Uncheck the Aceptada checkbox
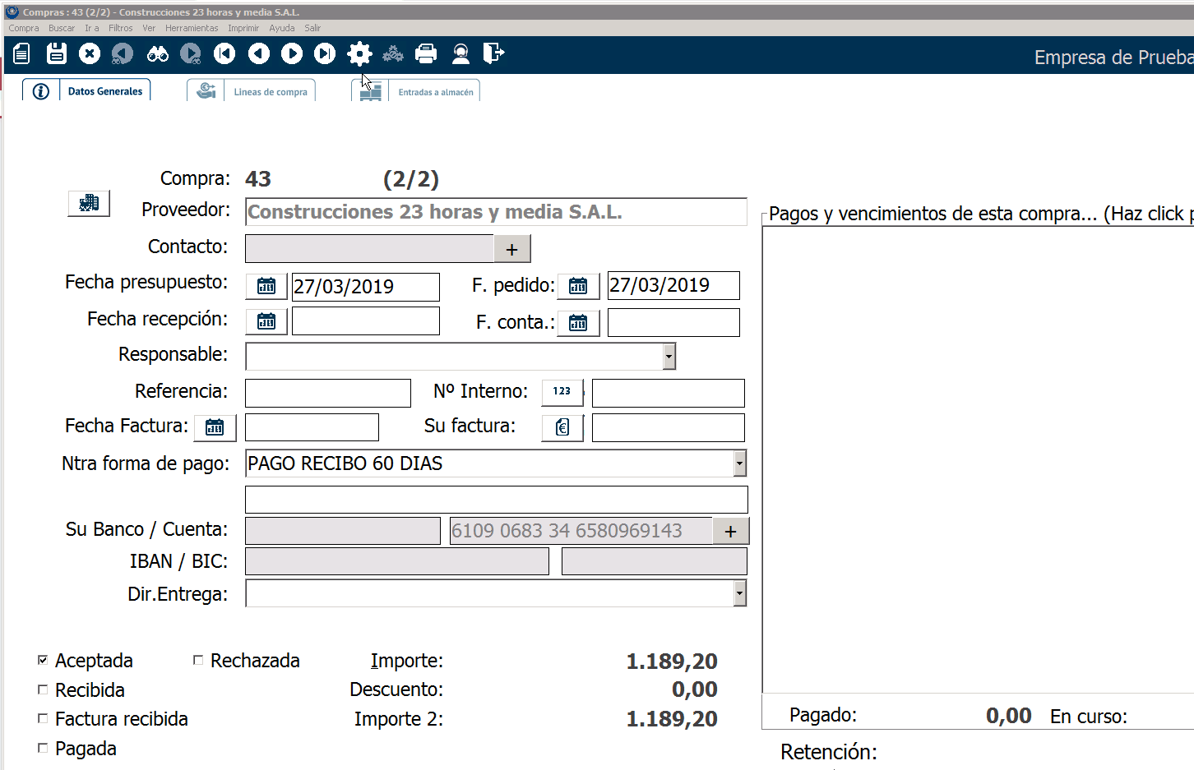1194x770 pixels. pos(43,660)
